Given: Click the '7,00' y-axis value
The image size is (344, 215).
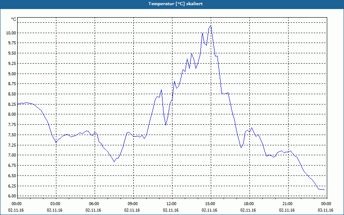Looking at the screenshot, I should 12,155.
